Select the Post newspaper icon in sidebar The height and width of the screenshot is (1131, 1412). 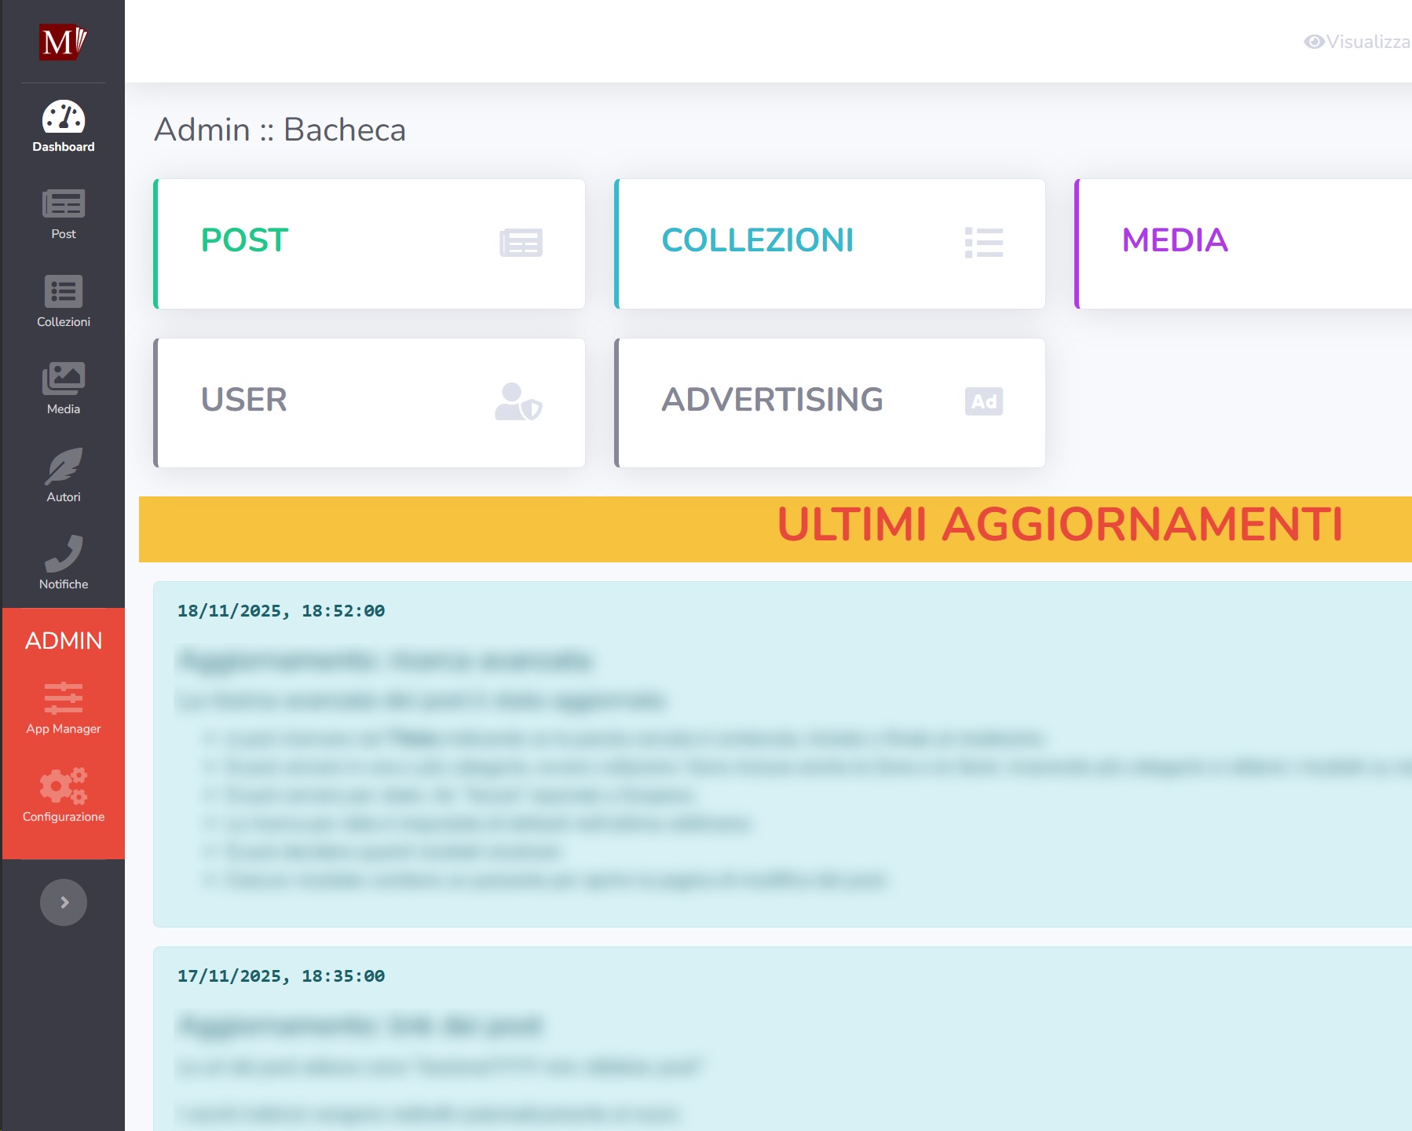point(63,205)
